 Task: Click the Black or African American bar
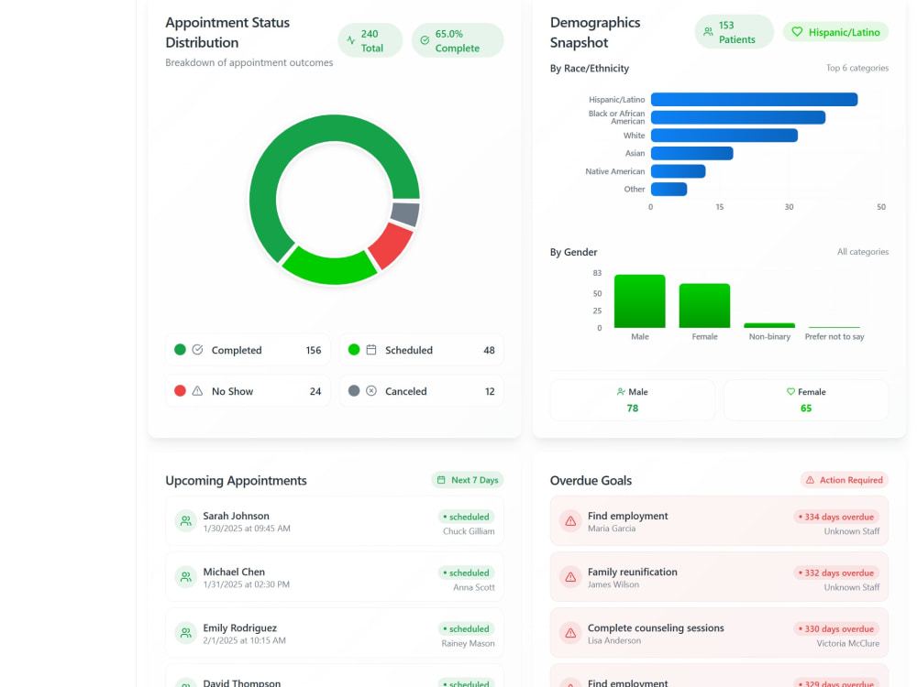click(x=738, y=117)
